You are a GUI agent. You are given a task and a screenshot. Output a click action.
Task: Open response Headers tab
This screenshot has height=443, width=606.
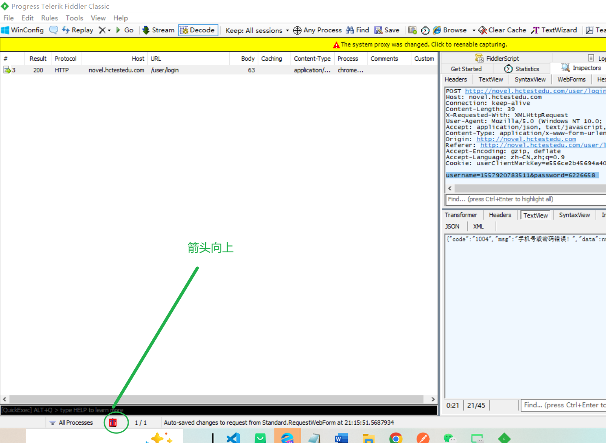[x=500, y=215]
